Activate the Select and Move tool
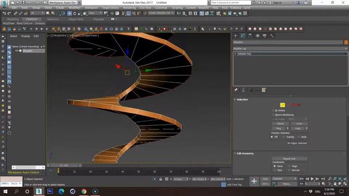This screenshot has height=196, width=349. tap(69, 13)
